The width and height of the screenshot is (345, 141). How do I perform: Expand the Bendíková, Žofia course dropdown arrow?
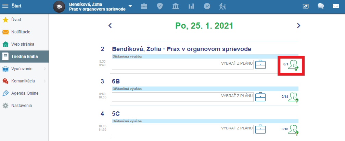pyautogui.click(x=130, y=6)
